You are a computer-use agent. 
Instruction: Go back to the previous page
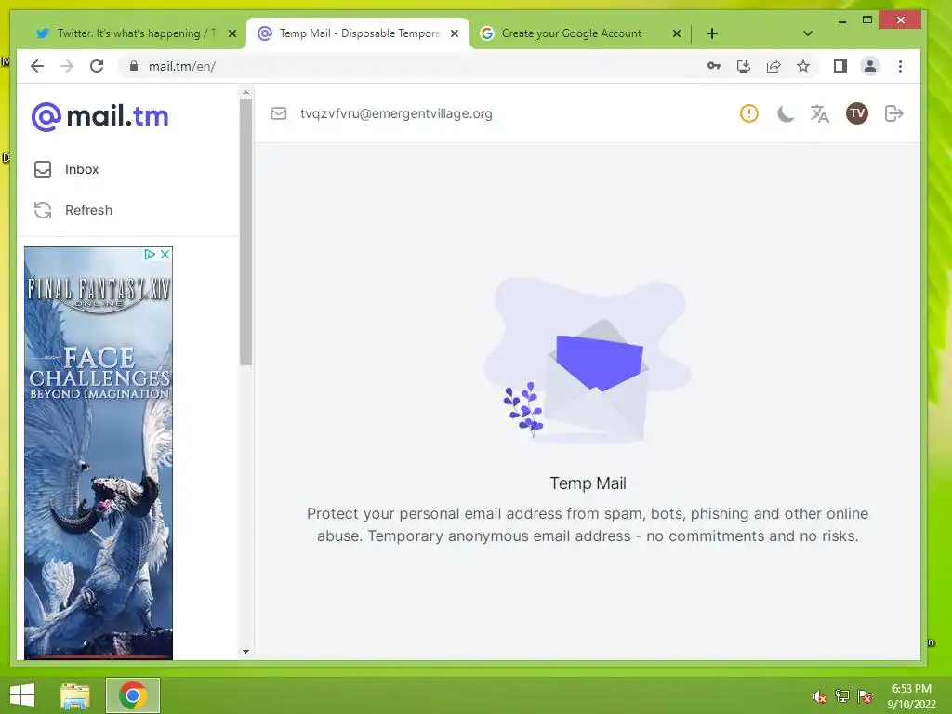(x=37, y=66)
